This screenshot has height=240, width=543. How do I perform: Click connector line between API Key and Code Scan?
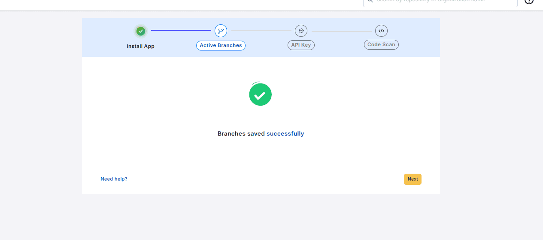[x=341, y=31]
